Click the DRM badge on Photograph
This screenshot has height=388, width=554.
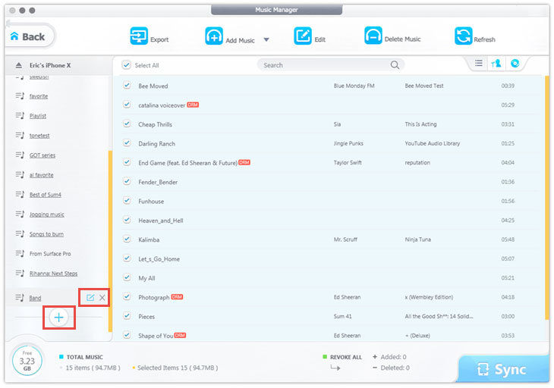click(177, 296)
